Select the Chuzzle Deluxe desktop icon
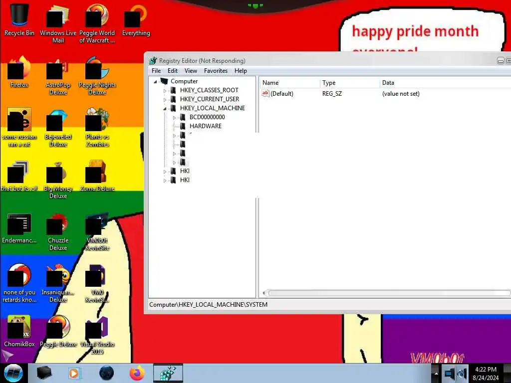Viewport: 511px width, 383px height. tap(58, 231)
